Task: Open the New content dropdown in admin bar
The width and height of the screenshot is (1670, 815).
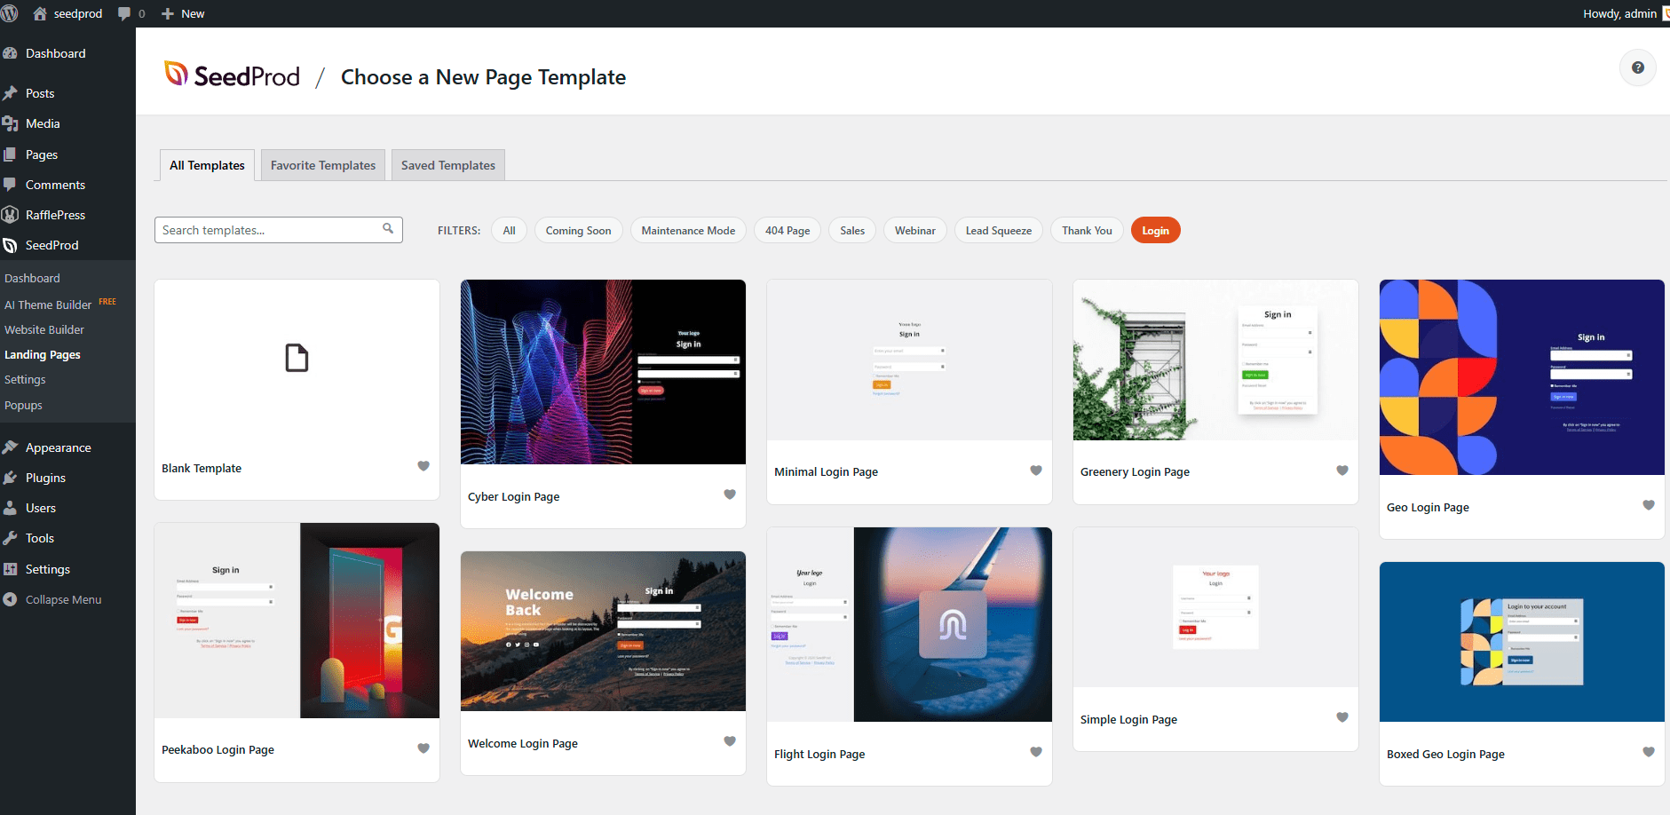Action: 183,13
